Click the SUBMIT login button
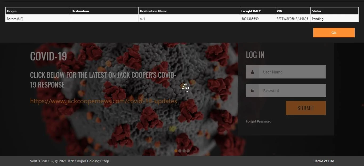 tap(306, 108)
